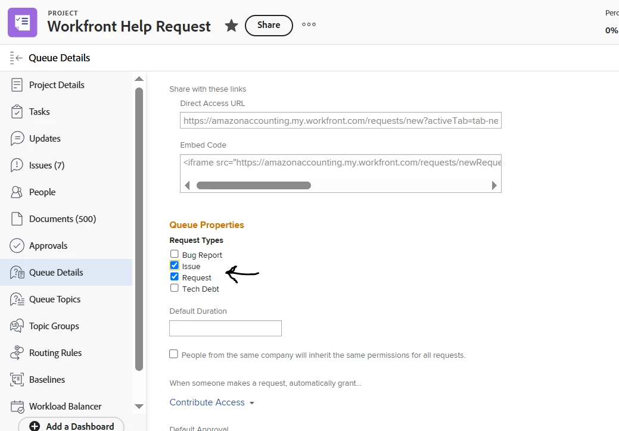Check same company inherit permissions box

174,354
